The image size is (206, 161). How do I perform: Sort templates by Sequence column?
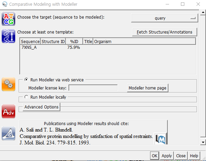30,42
